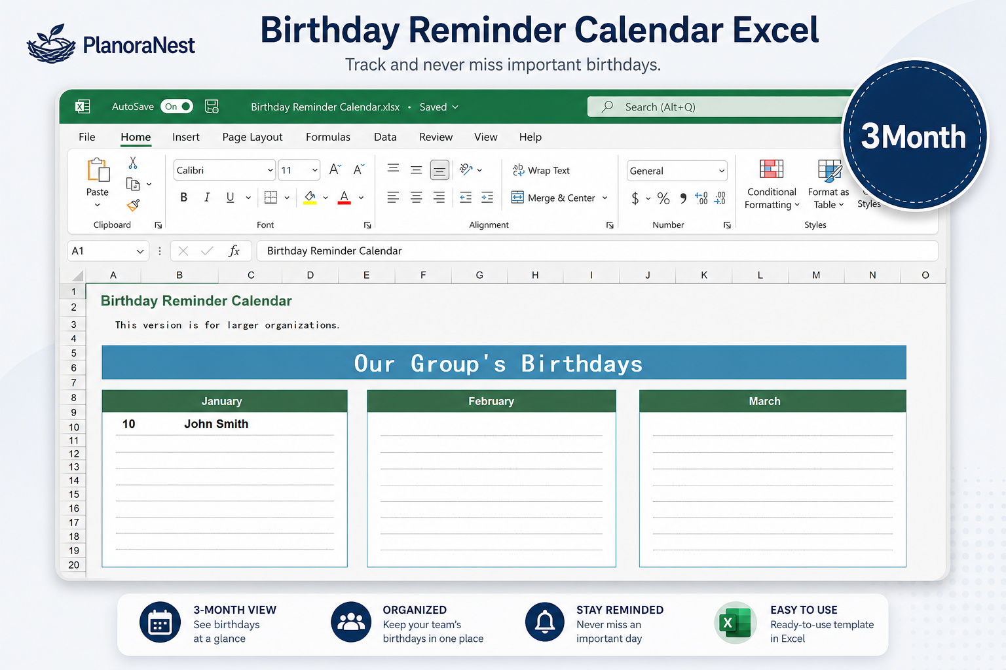Click the Bottom Align icon
The image size is (1006, 670).
point(439,170)
